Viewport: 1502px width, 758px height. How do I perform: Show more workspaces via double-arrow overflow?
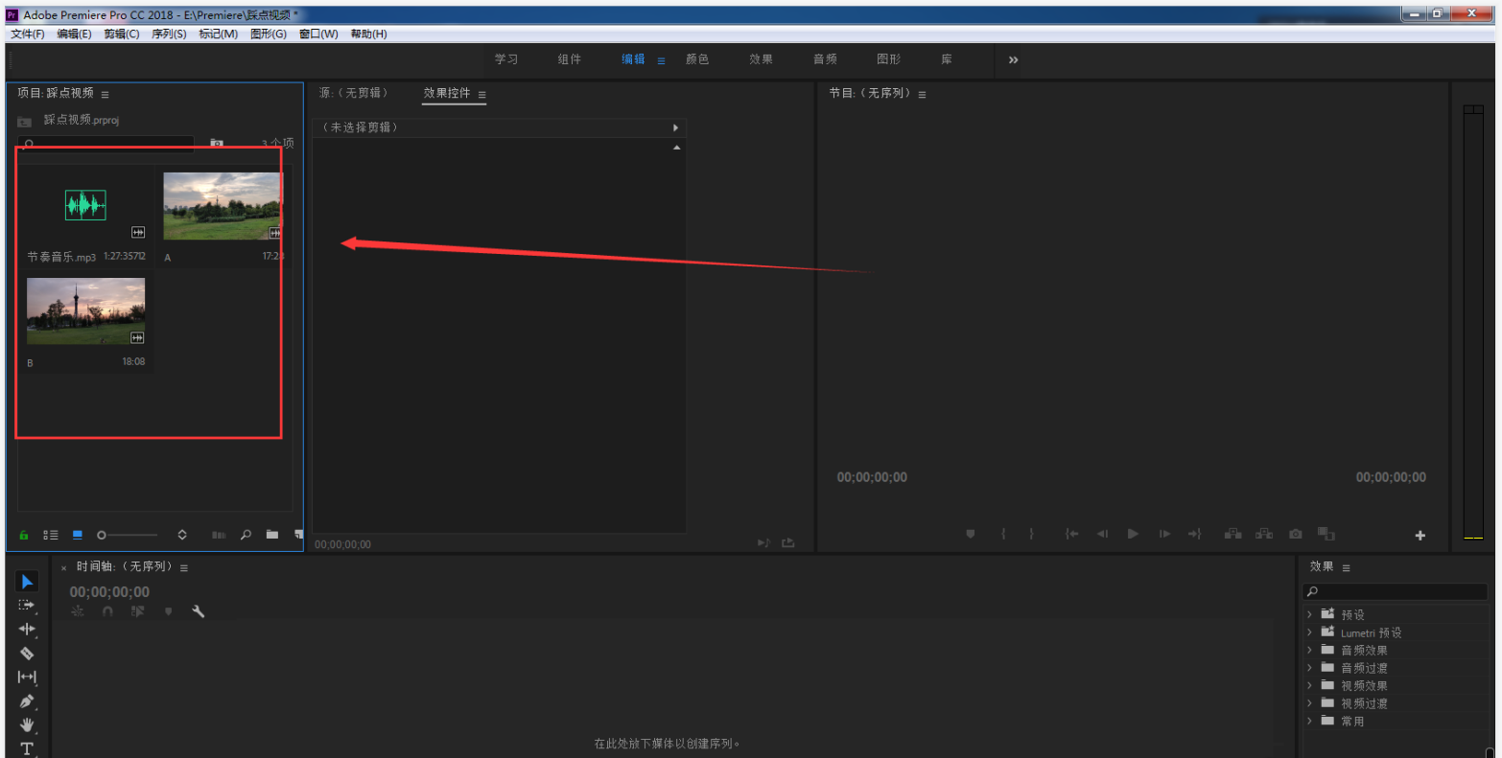pyautogui.click(x=1013, y=59)
